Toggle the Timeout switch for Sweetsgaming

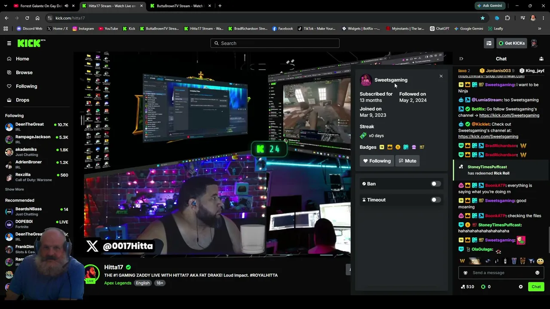(x=436, y=200)
